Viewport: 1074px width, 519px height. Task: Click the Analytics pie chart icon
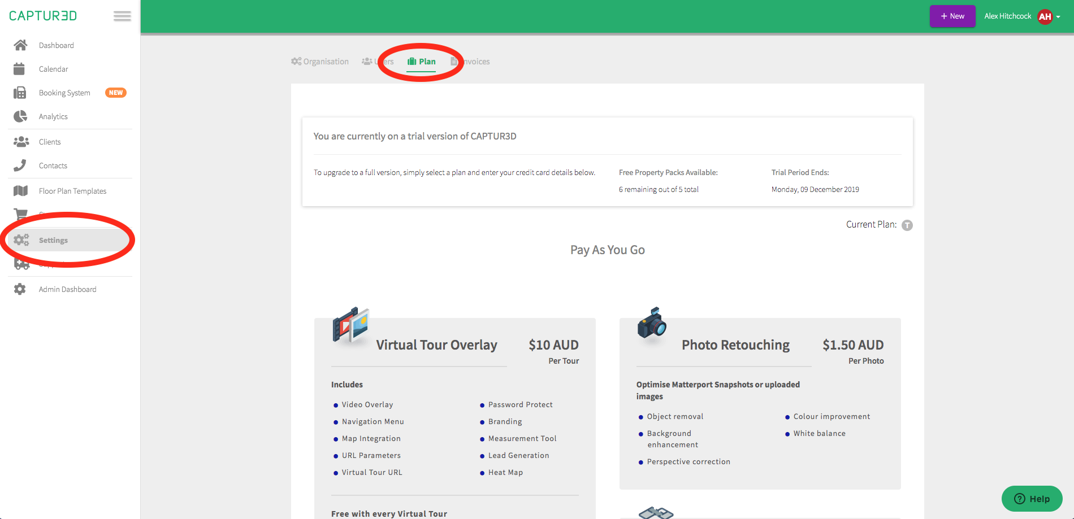coord(20,116)
